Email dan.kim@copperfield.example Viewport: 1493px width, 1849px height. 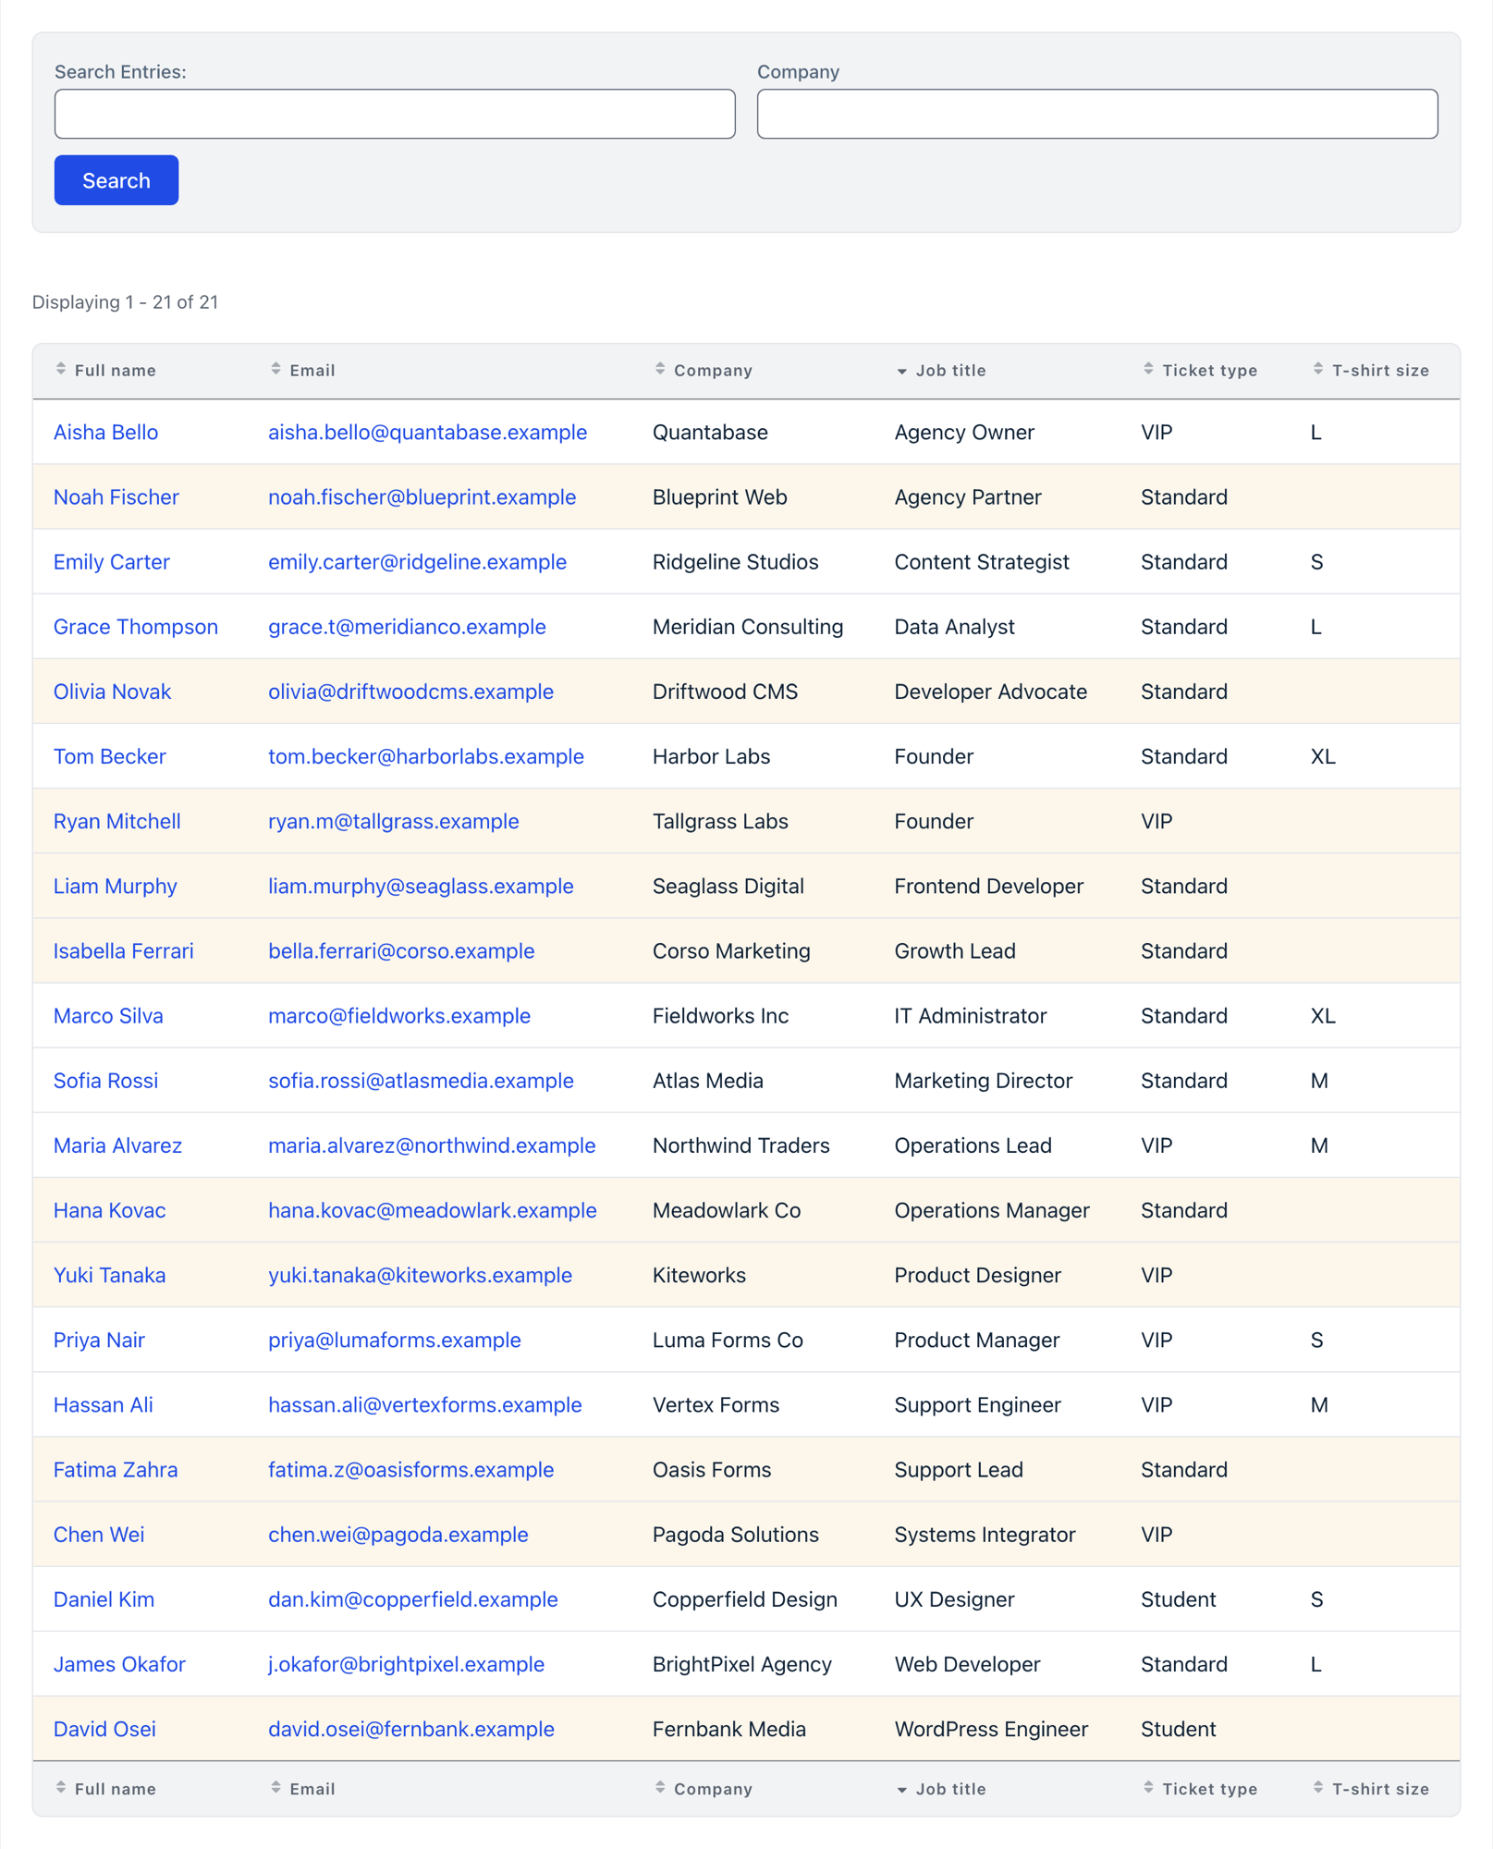click(x=413, y=1599)
